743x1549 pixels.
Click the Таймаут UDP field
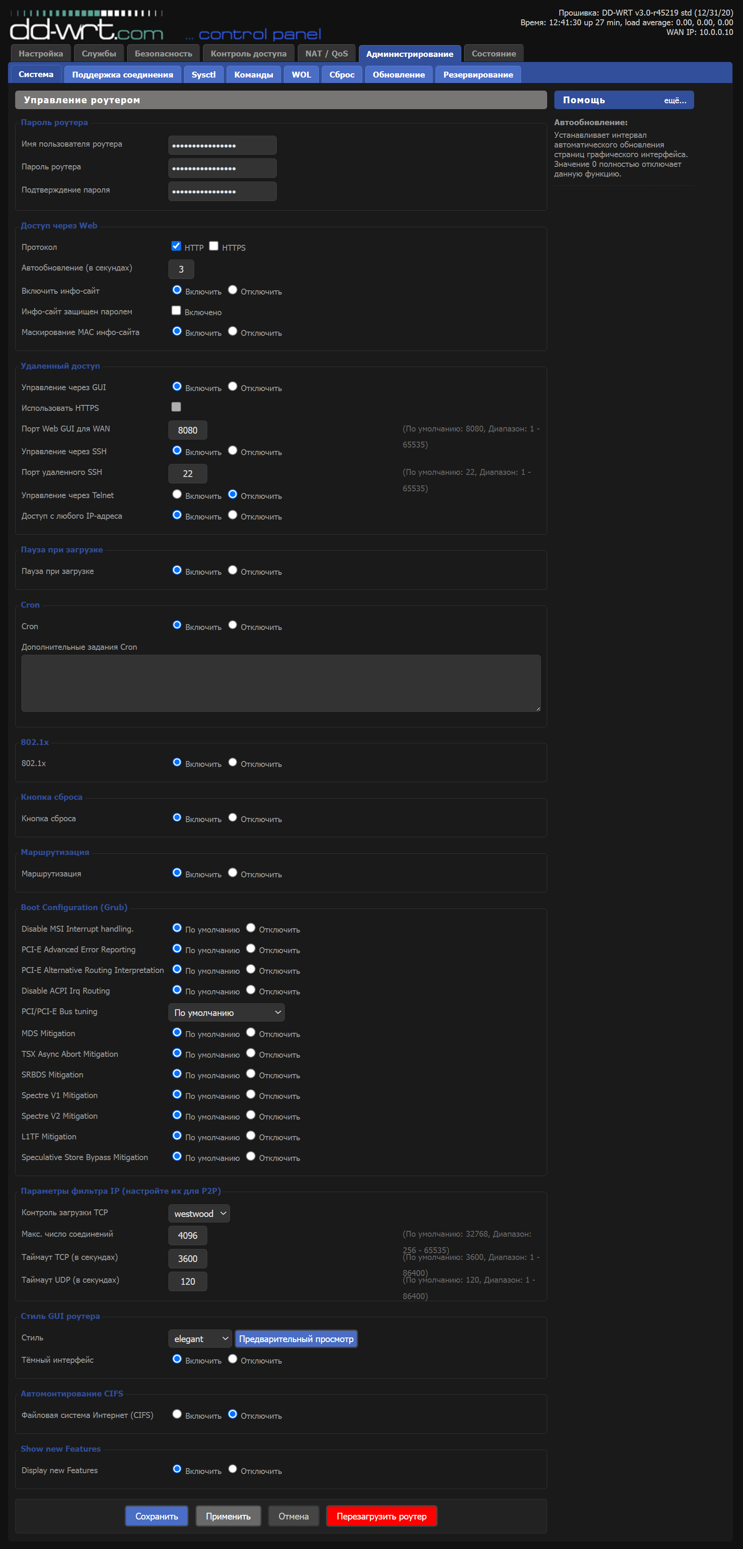pyautogui.click(x=187, y=1281)
